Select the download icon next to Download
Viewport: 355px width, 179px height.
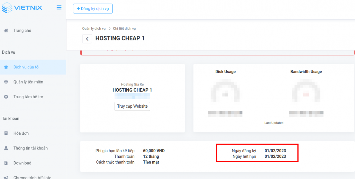(6, 163)
